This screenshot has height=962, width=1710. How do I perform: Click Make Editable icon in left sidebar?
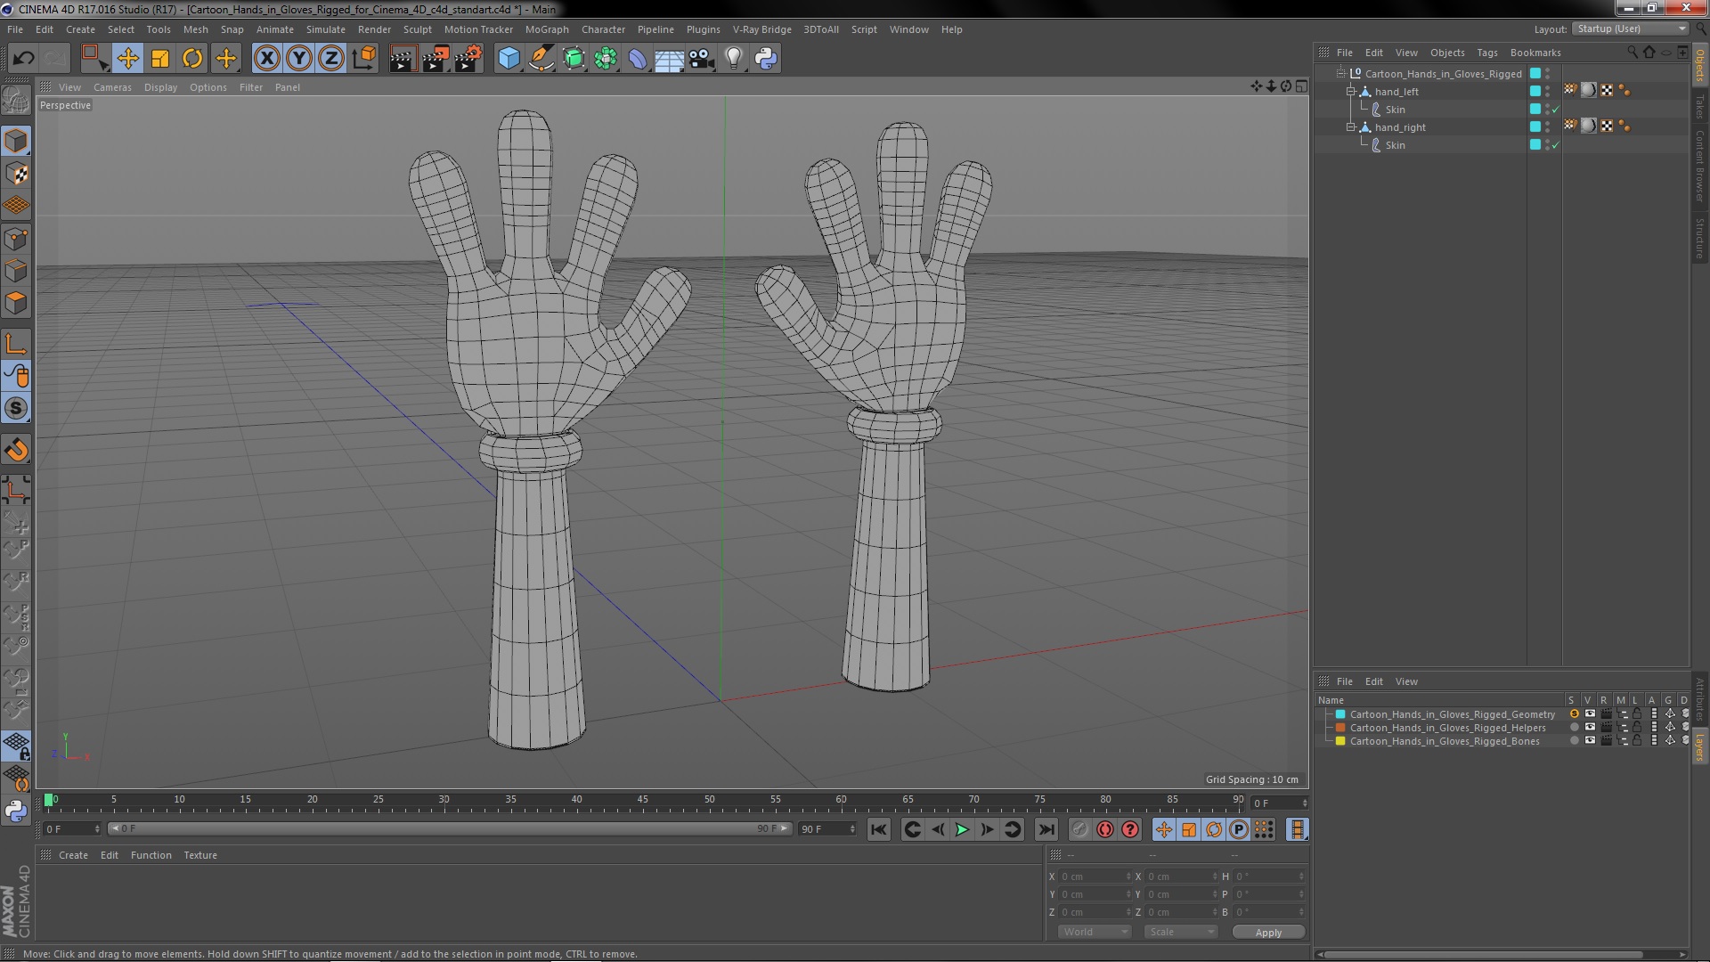pos(16,100)
